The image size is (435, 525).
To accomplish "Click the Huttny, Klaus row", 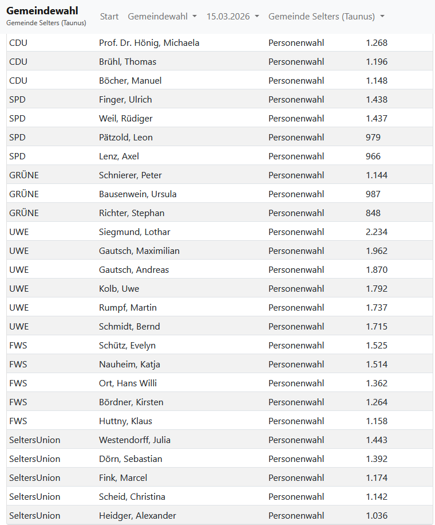I will (125, 421).
